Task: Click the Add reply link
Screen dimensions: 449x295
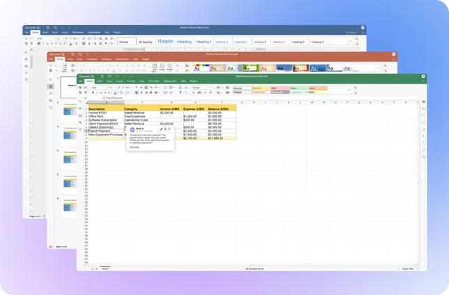Action: coord(135,147)
